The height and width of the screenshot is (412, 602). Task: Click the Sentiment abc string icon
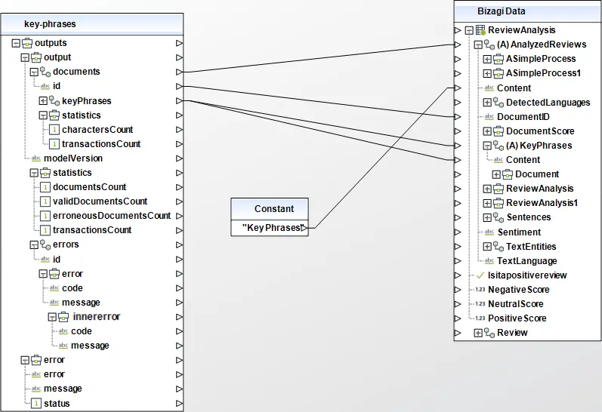pos(489,232)
